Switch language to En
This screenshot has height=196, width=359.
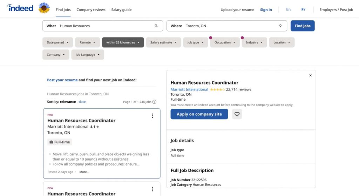pyautogui.click(x=288, y=9)
